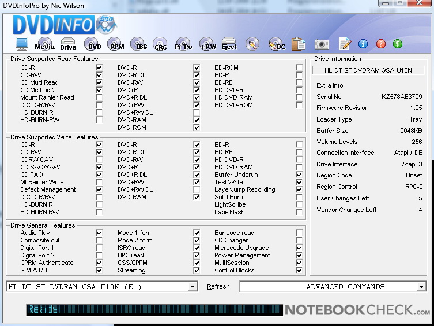Viewport: 434px width, 326px height.
Task: Click the green dollar sign icon
Action: click(398, 44)
